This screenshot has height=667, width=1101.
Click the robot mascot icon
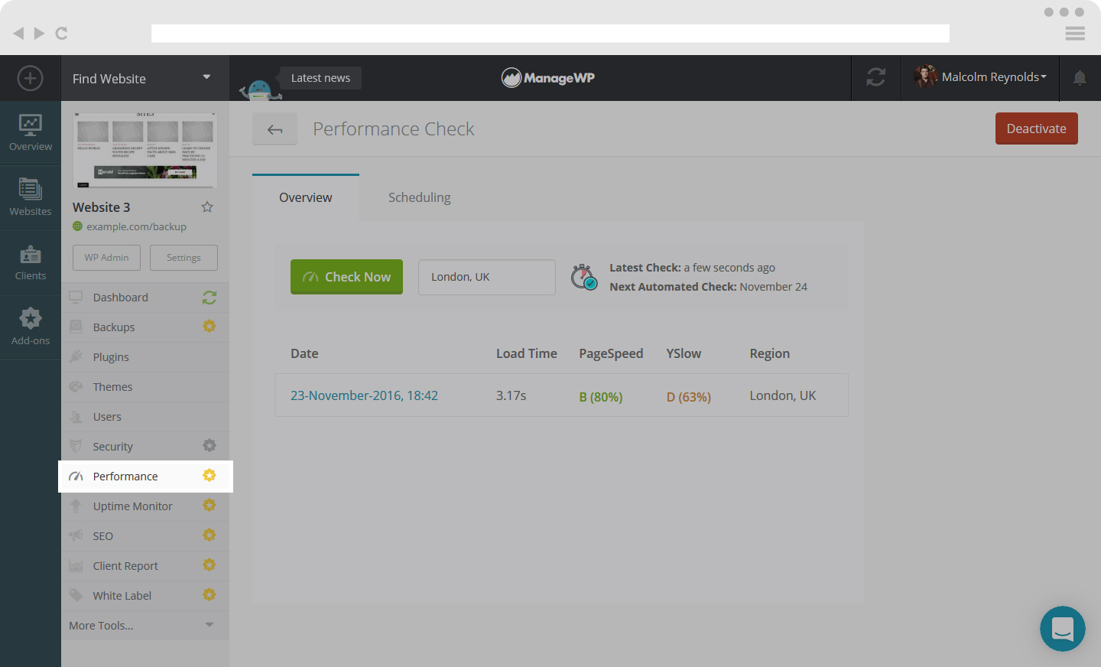tap(260, 89)
